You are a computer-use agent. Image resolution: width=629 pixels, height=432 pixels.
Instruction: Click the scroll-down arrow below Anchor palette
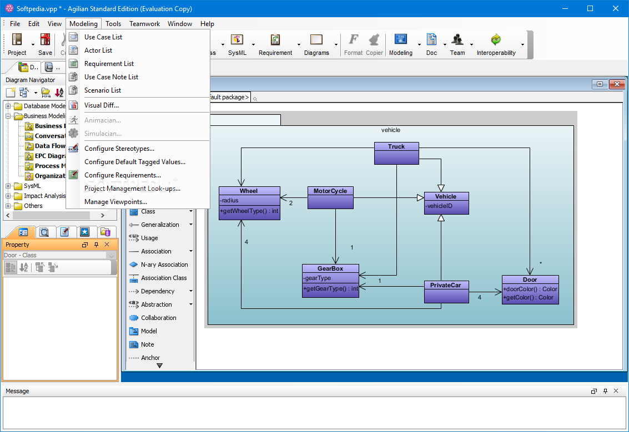159,365
